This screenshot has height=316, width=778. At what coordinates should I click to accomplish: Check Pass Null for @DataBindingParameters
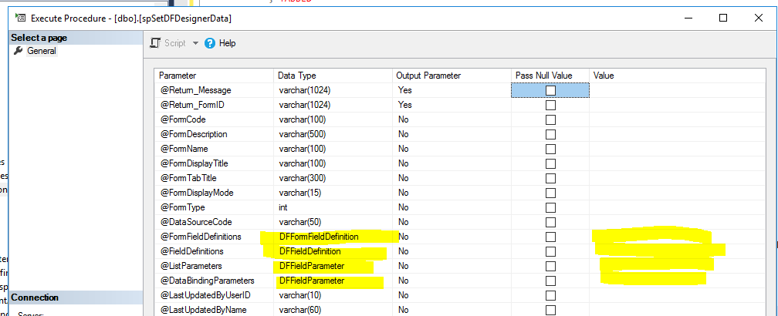[x=550, y=281]
